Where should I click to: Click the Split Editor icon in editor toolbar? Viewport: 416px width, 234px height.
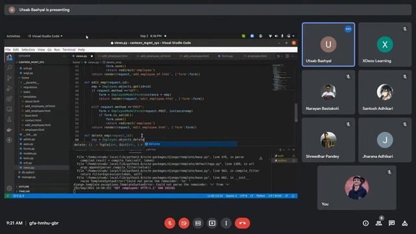coord(287,56)
